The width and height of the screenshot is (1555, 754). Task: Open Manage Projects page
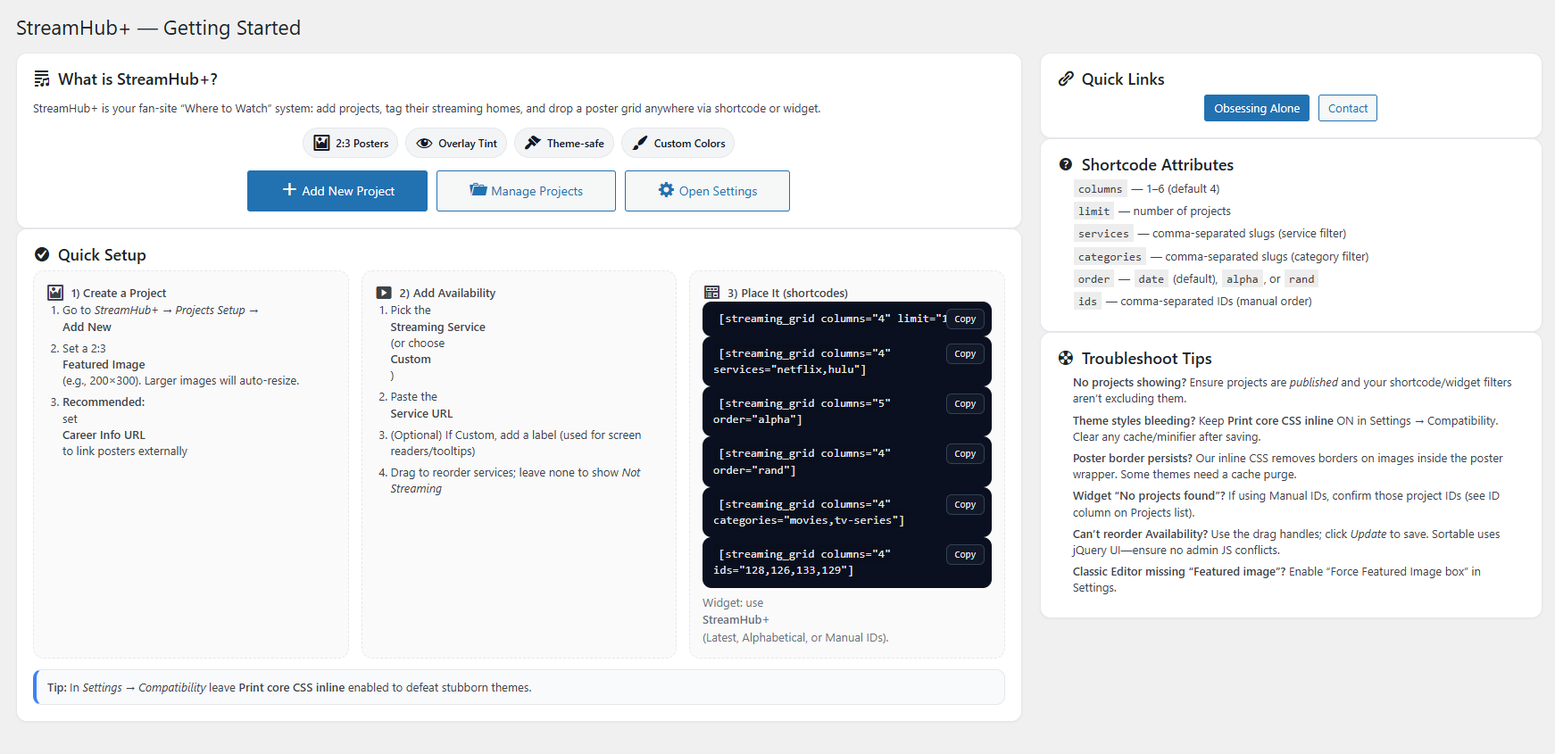click(x=526, y=191)
